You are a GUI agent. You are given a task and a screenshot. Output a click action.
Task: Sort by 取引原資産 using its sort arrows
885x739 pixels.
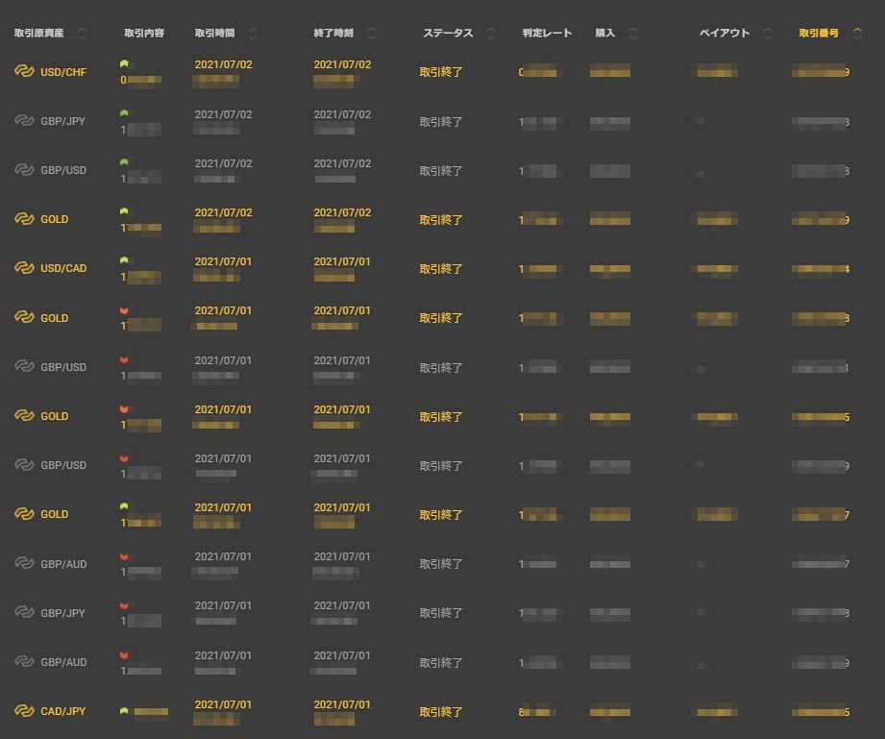click(x=82, y=34)
